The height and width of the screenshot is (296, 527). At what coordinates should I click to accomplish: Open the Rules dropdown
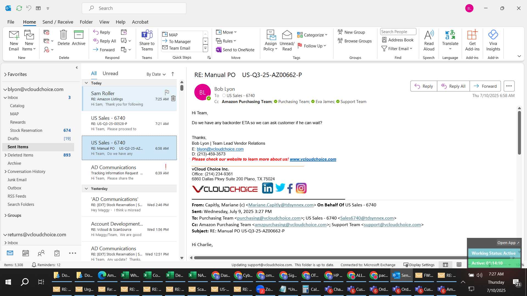[x=226, y=41]
